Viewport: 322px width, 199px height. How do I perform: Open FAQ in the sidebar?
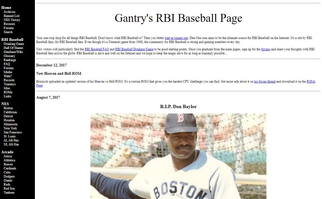(x=7, y=64)
